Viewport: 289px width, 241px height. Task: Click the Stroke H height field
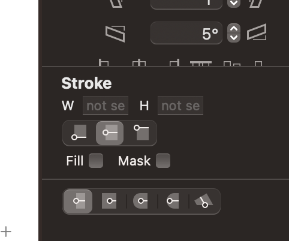tap(180, 106)
